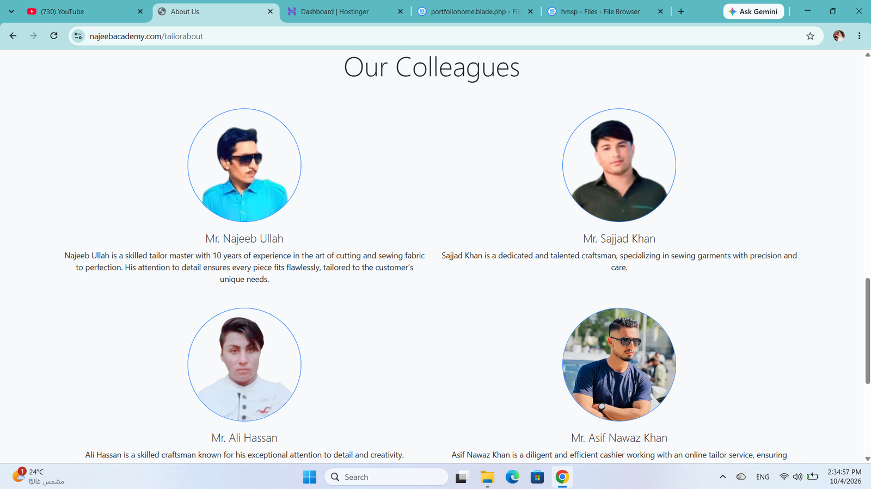
Task: Go back using the browser back arrow
Action: coord(13,36)
